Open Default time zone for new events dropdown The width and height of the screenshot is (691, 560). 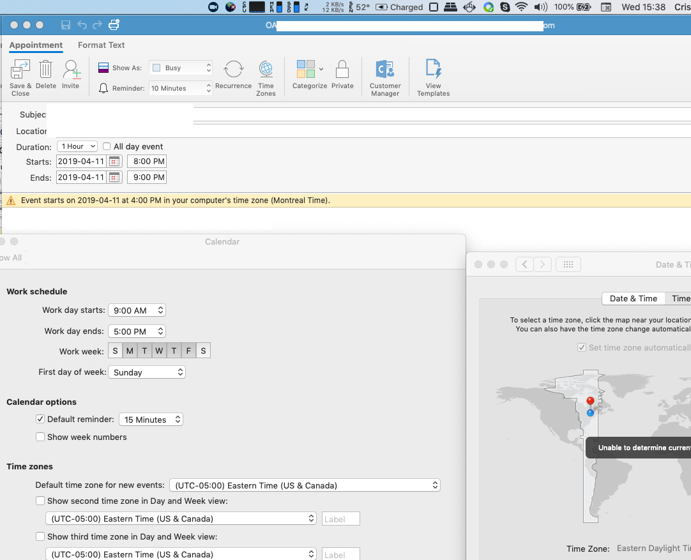click(x=305, y=485)
